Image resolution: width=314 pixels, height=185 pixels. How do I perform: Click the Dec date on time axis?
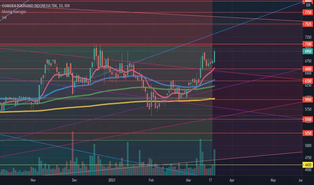(74, 180)
